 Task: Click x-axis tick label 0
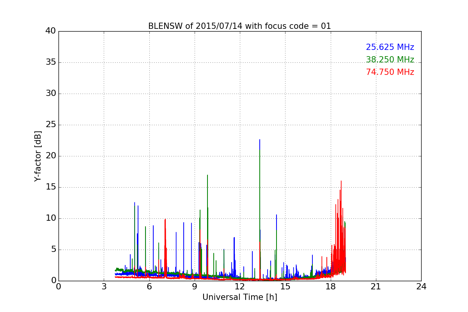(x=58, y=286)
